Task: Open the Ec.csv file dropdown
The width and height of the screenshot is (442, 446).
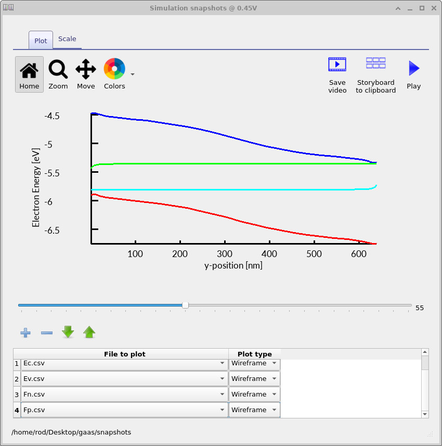Action: [222, 363]
